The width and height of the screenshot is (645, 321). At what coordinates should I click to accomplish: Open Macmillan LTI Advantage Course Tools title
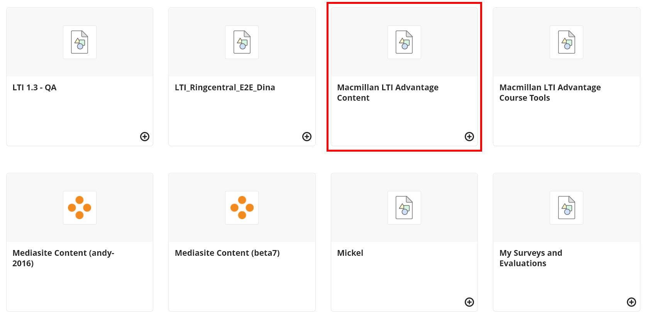tap(550, 93)
